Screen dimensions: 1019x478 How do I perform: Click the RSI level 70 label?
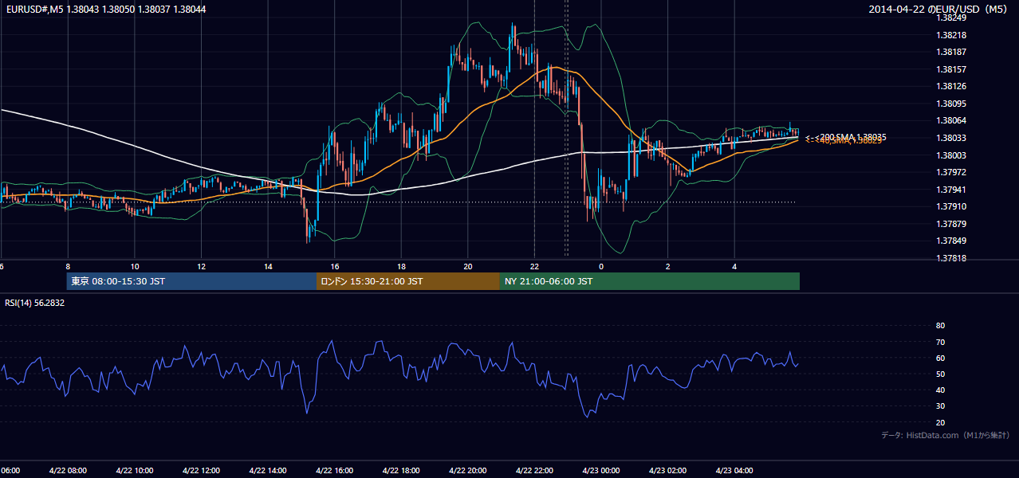940,342
